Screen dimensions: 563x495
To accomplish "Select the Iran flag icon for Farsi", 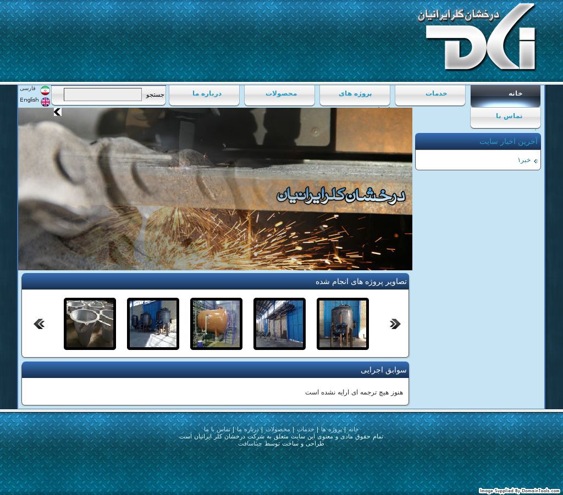I will [45, 90].
